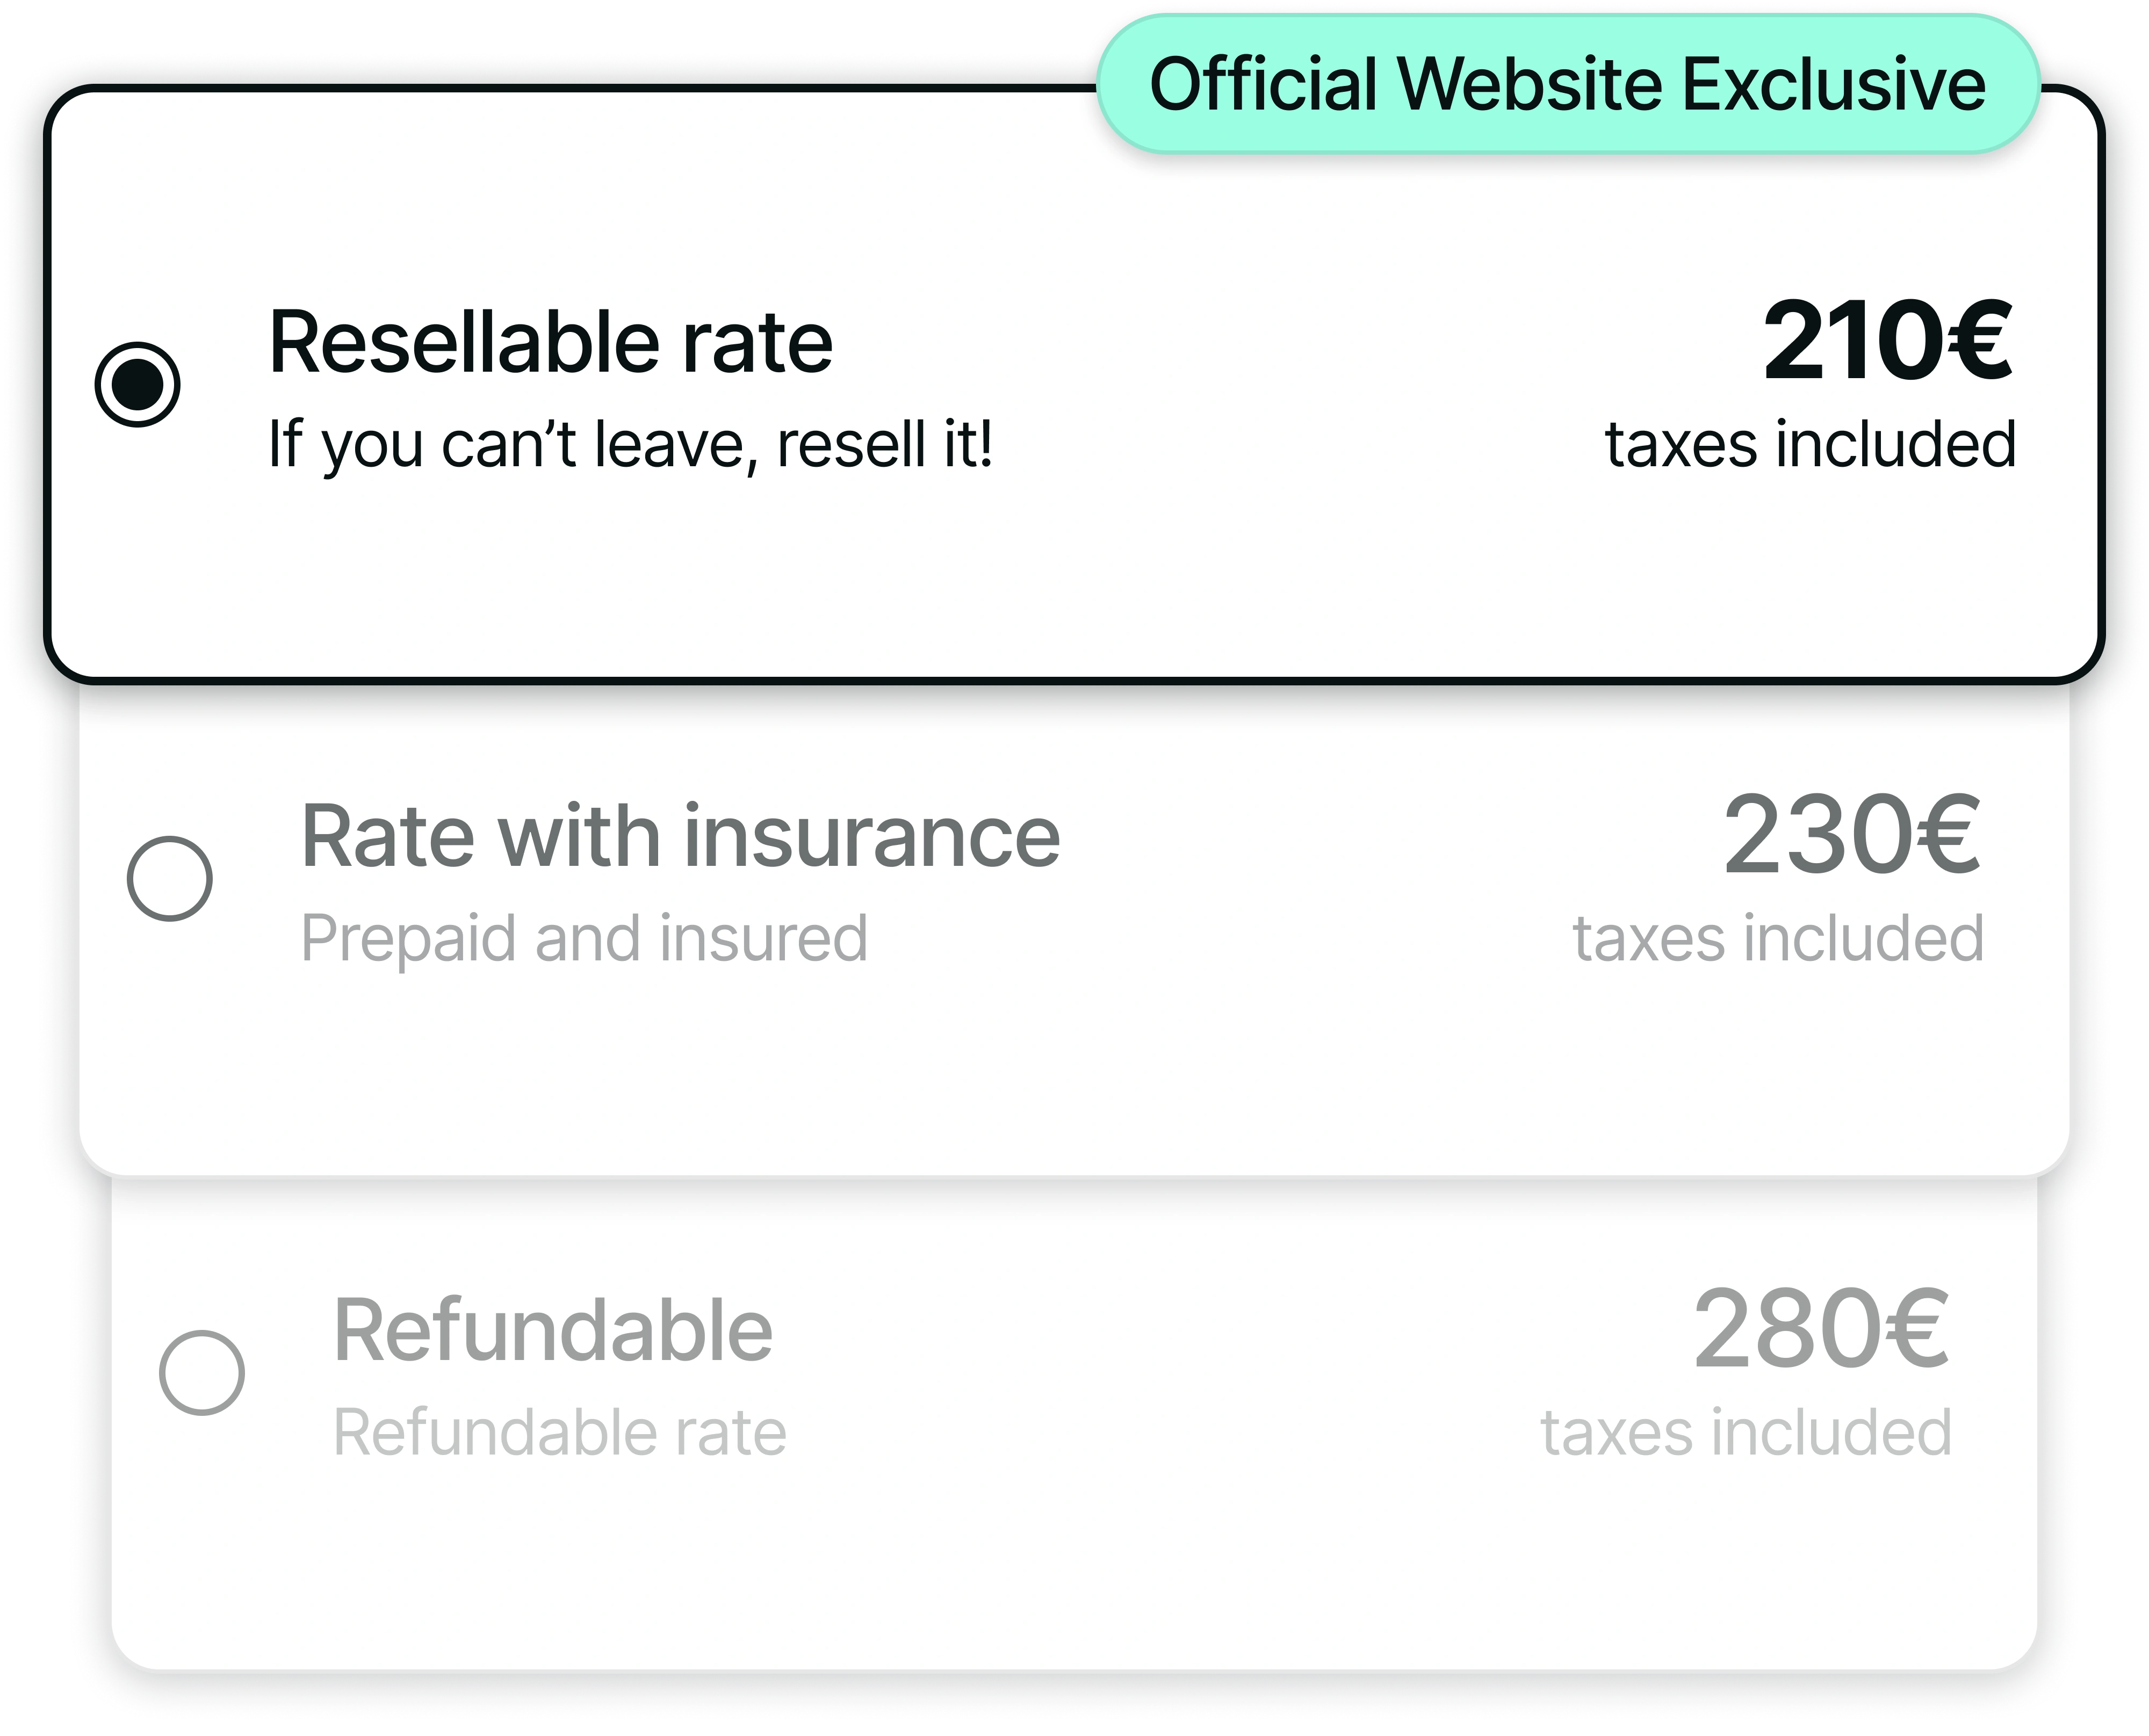The height and width of the screenshot is (1736, 2149).
Task: Click the Refundable rate description text
Action: click(x=560, y=1432)
